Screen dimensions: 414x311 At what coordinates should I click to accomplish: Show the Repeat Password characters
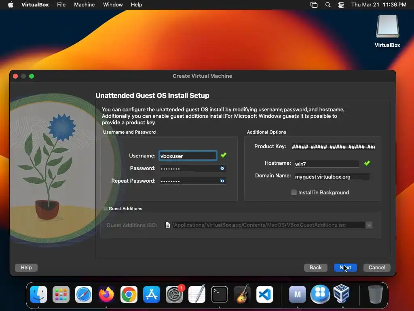coord(222,181)
